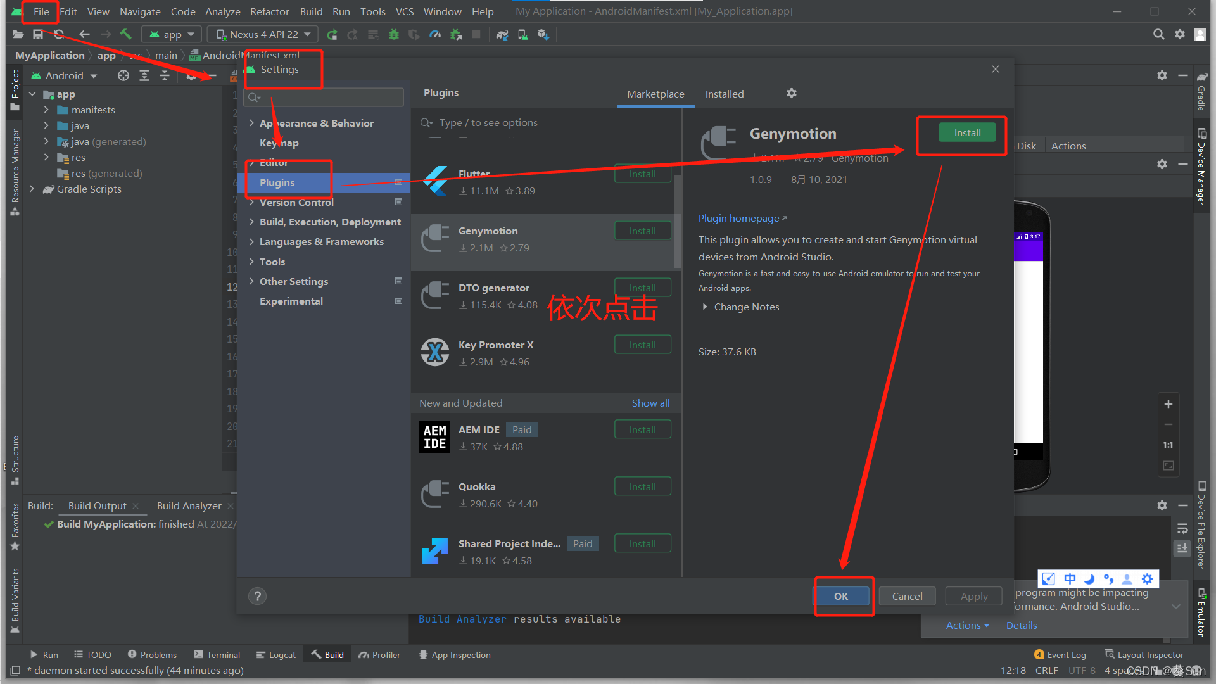Image resolution: width=1216 pixels, height=684 pixels.
Task: Open the Tools menu
Action: click(x=372, y=11)
